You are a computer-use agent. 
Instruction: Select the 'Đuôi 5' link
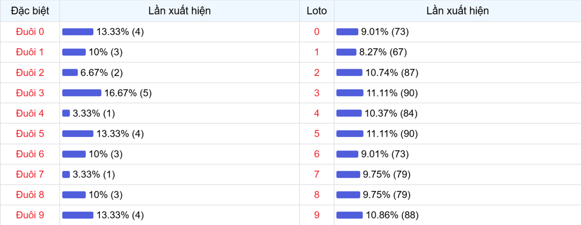(x=30, y=134)
